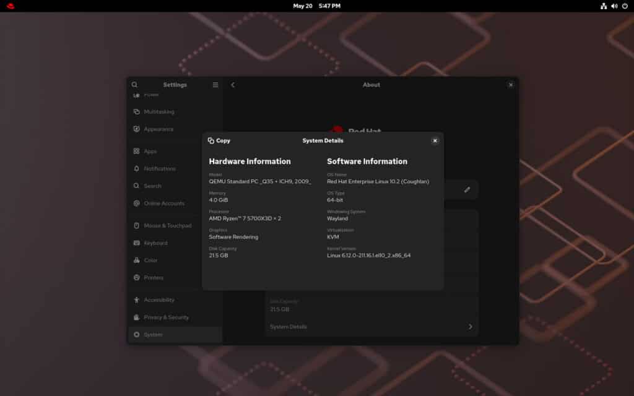
Task: Select System in Settings sidebar
Action: coord(175,335)
